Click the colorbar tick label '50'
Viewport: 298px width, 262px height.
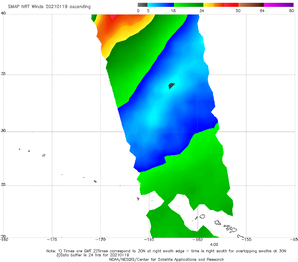[238, 10]
